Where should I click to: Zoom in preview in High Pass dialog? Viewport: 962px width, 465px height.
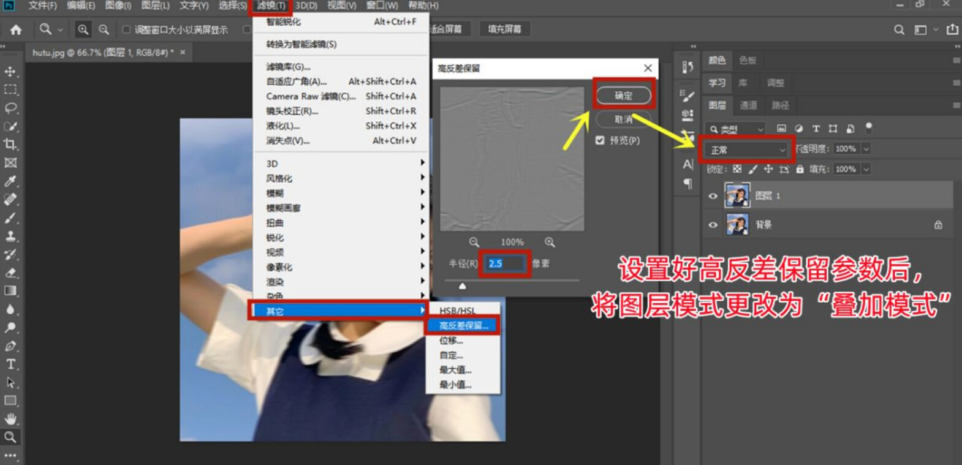pyautogui.click(x=550, y=242)
